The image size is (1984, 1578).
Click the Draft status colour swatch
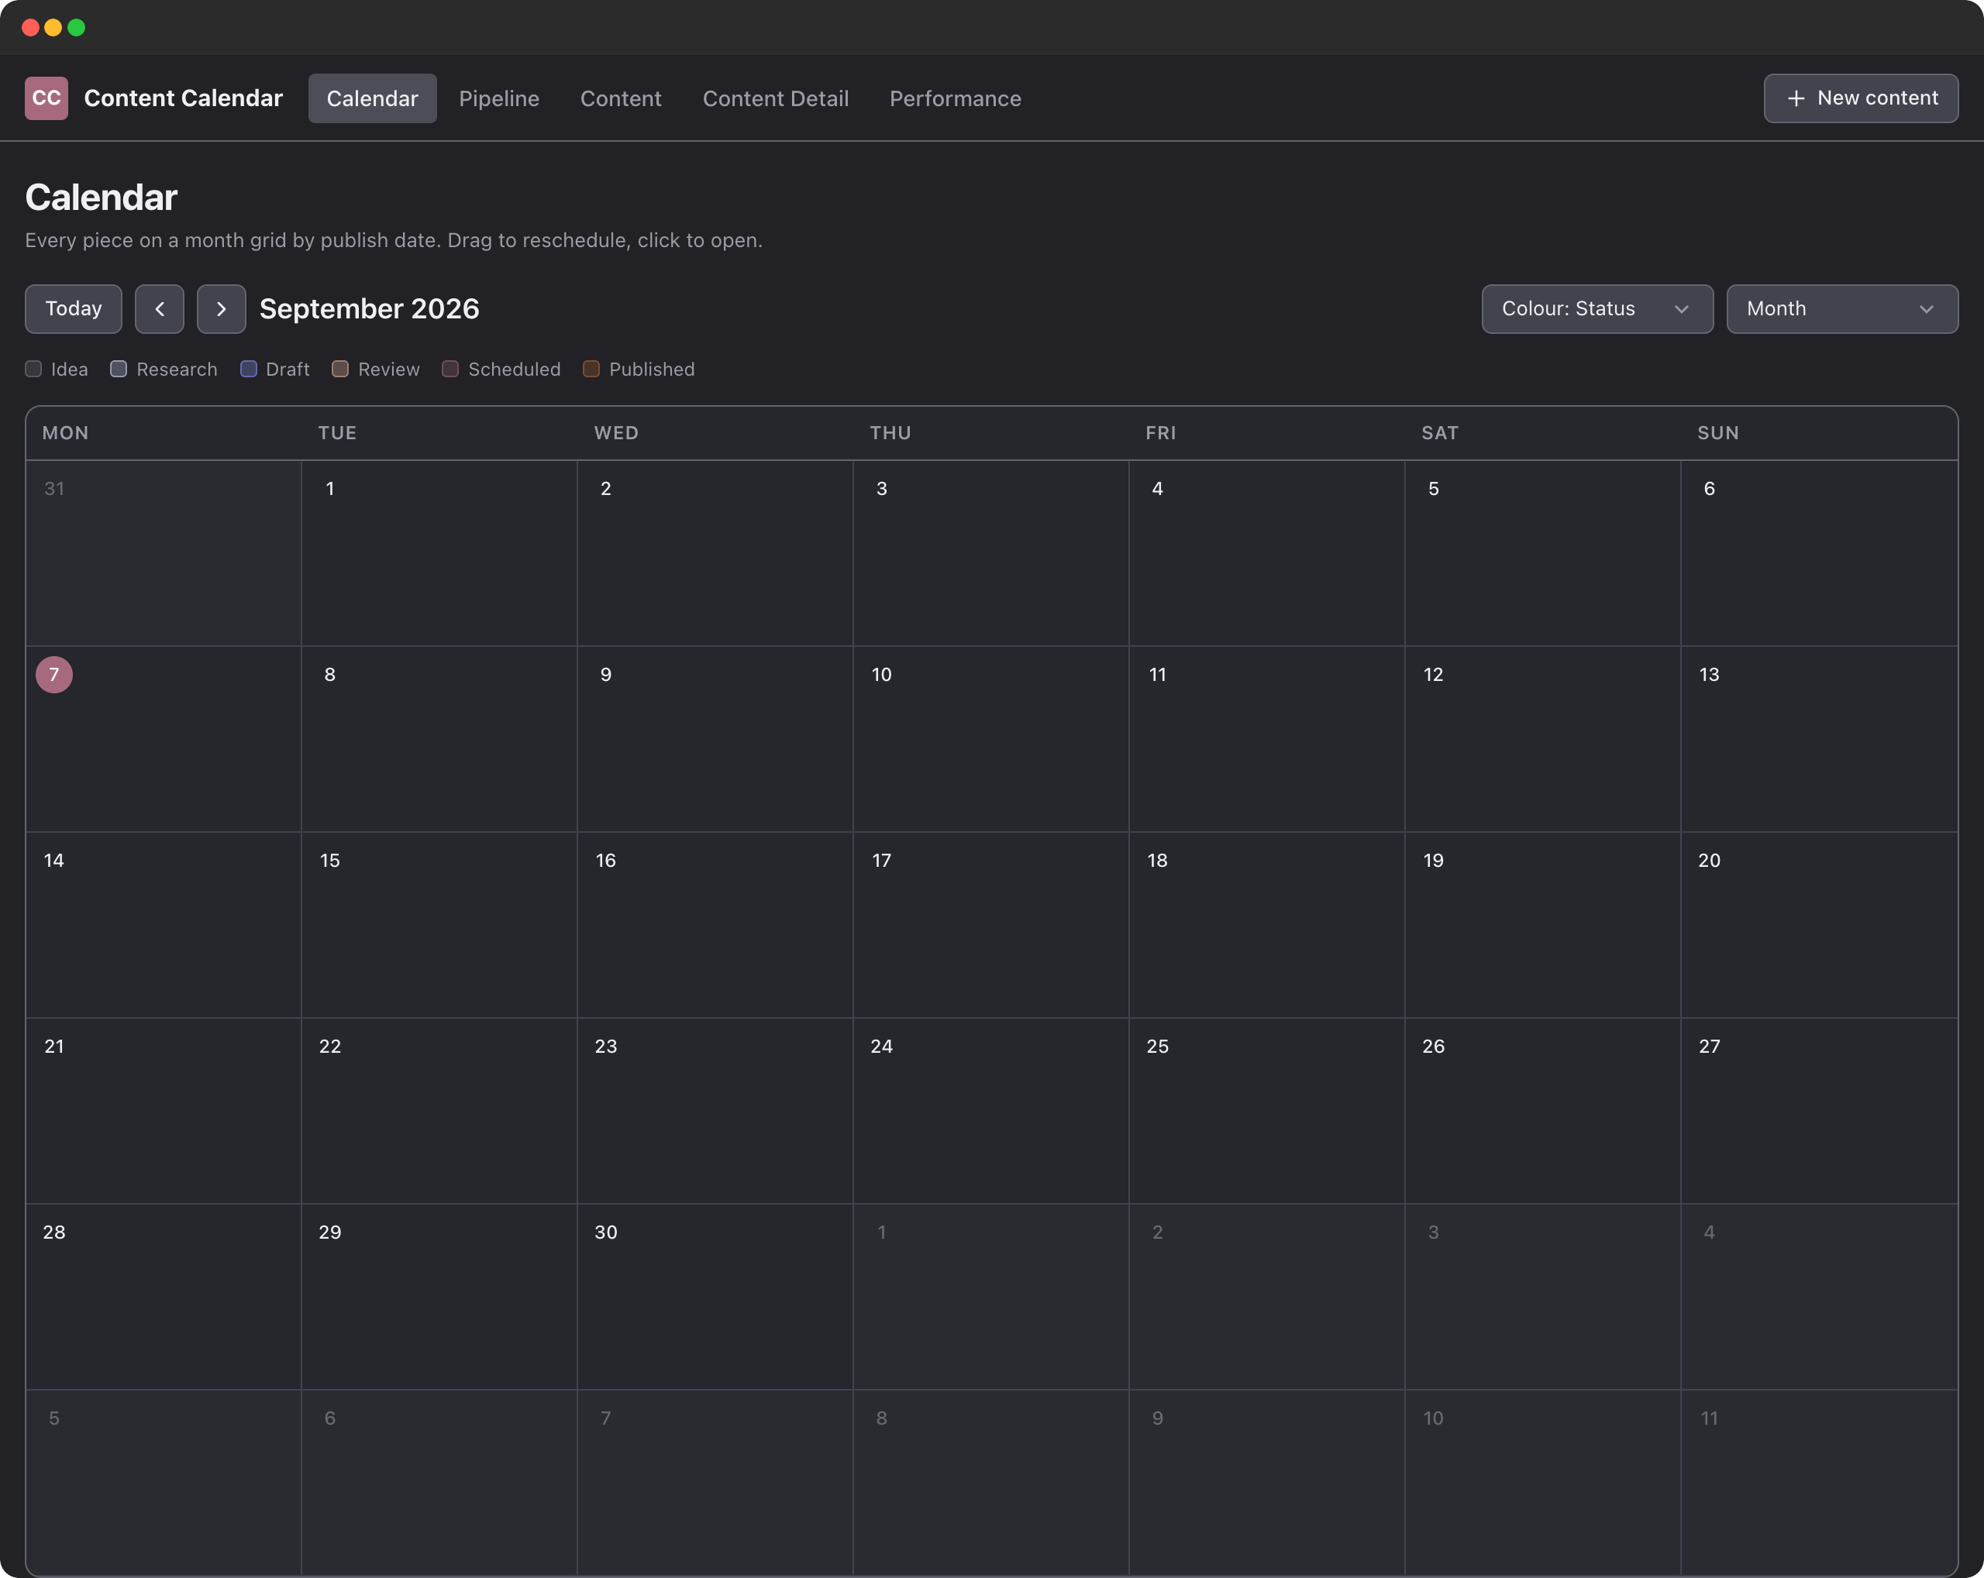249,369
